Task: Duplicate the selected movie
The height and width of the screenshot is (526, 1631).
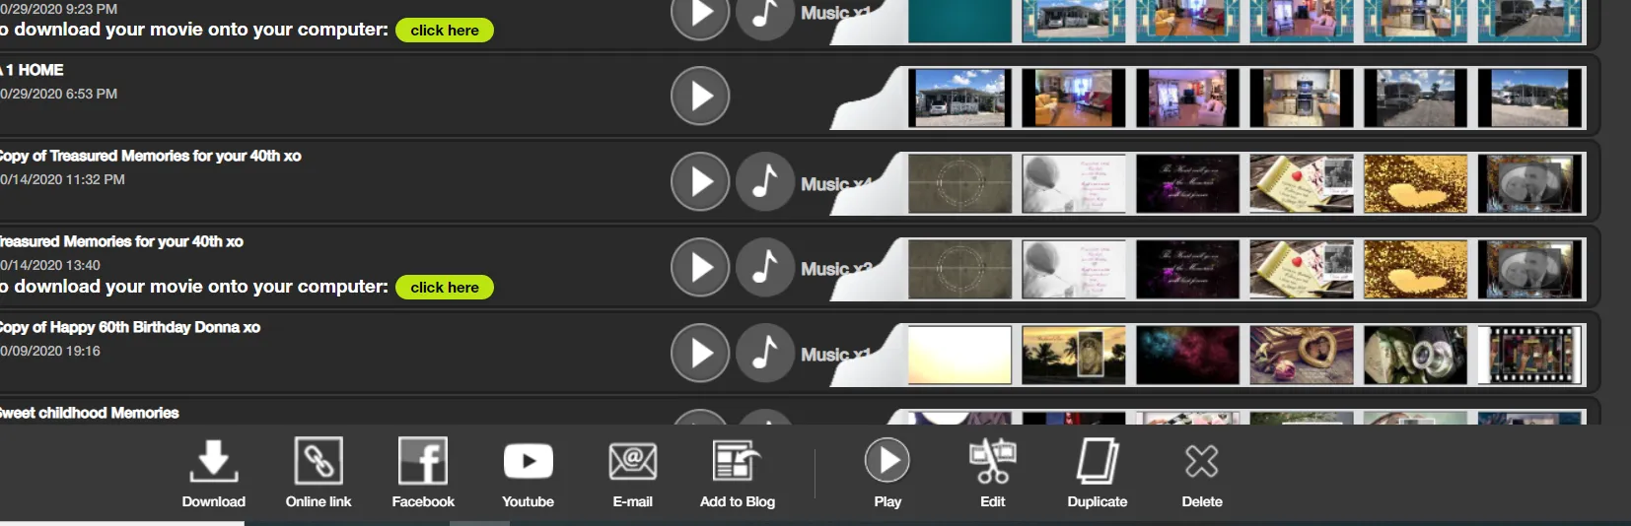Action: coord(1097,461)
